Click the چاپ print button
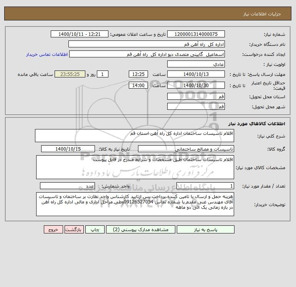The width and height of the screenshot is (296, 287). pyautogui.click(x=95, y=230)
